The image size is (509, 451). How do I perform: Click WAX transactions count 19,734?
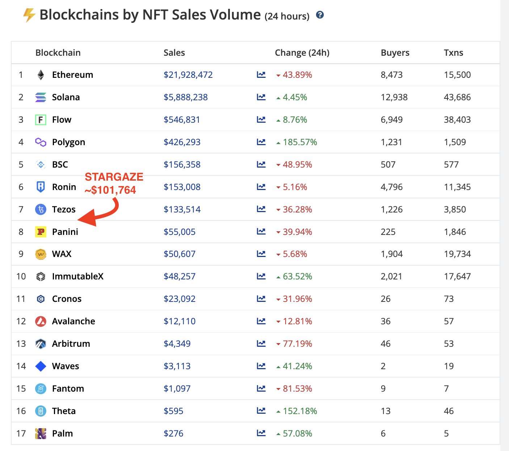tap(457, 254)
